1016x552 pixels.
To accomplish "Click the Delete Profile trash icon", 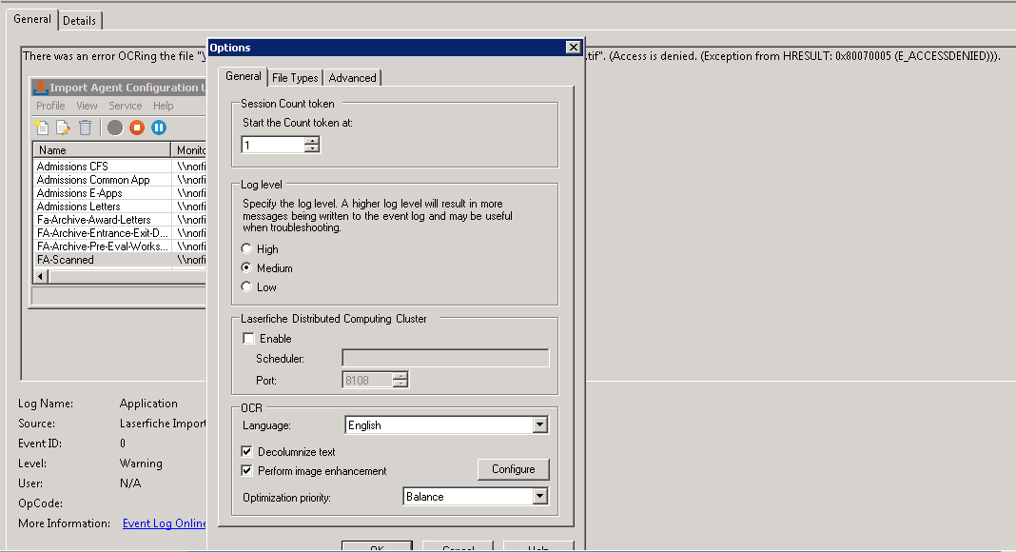I will (86, 128).
